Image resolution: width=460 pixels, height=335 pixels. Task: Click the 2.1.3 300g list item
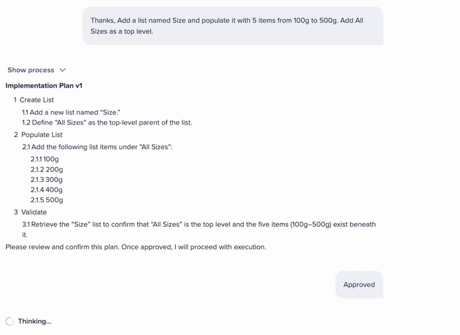(x=46, y=180)
